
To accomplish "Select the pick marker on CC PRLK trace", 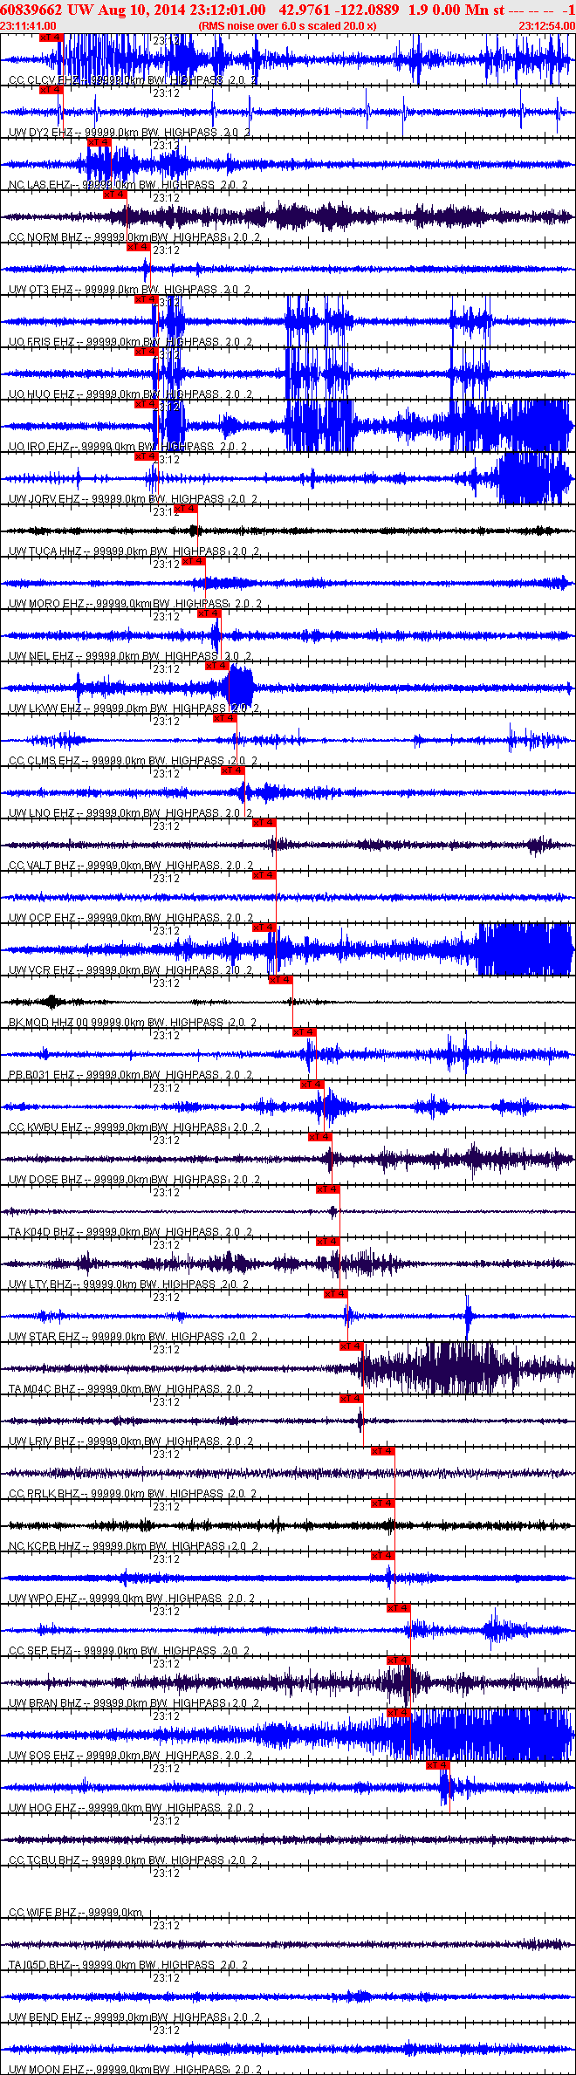I will click(381, 1451).
